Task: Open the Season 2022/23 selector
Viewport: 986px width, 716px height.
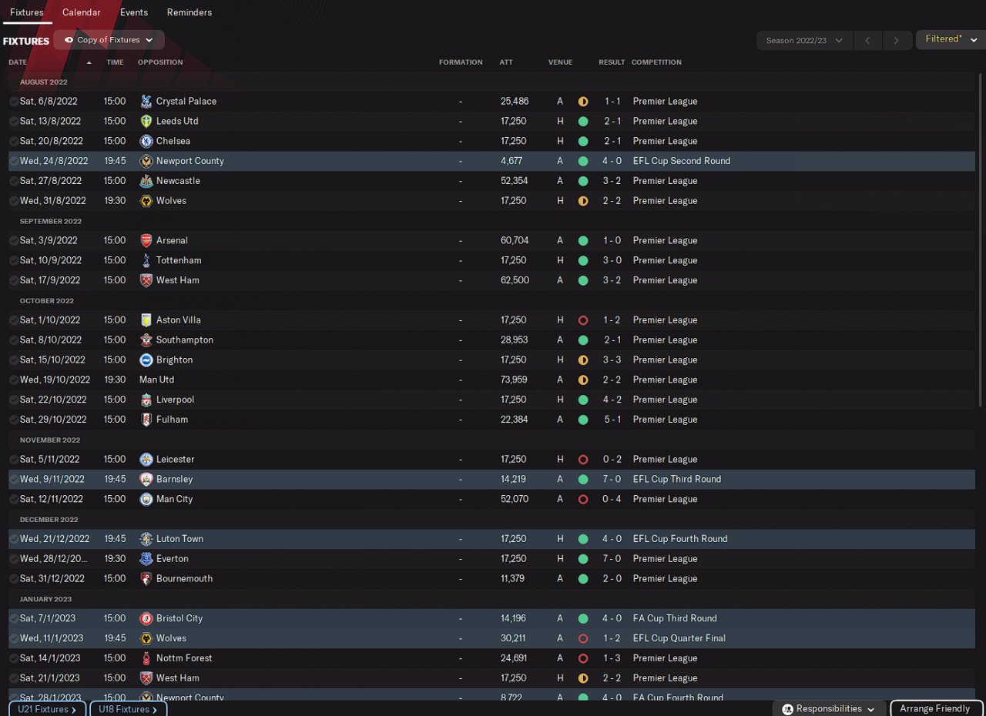Action: click(804, 40)
